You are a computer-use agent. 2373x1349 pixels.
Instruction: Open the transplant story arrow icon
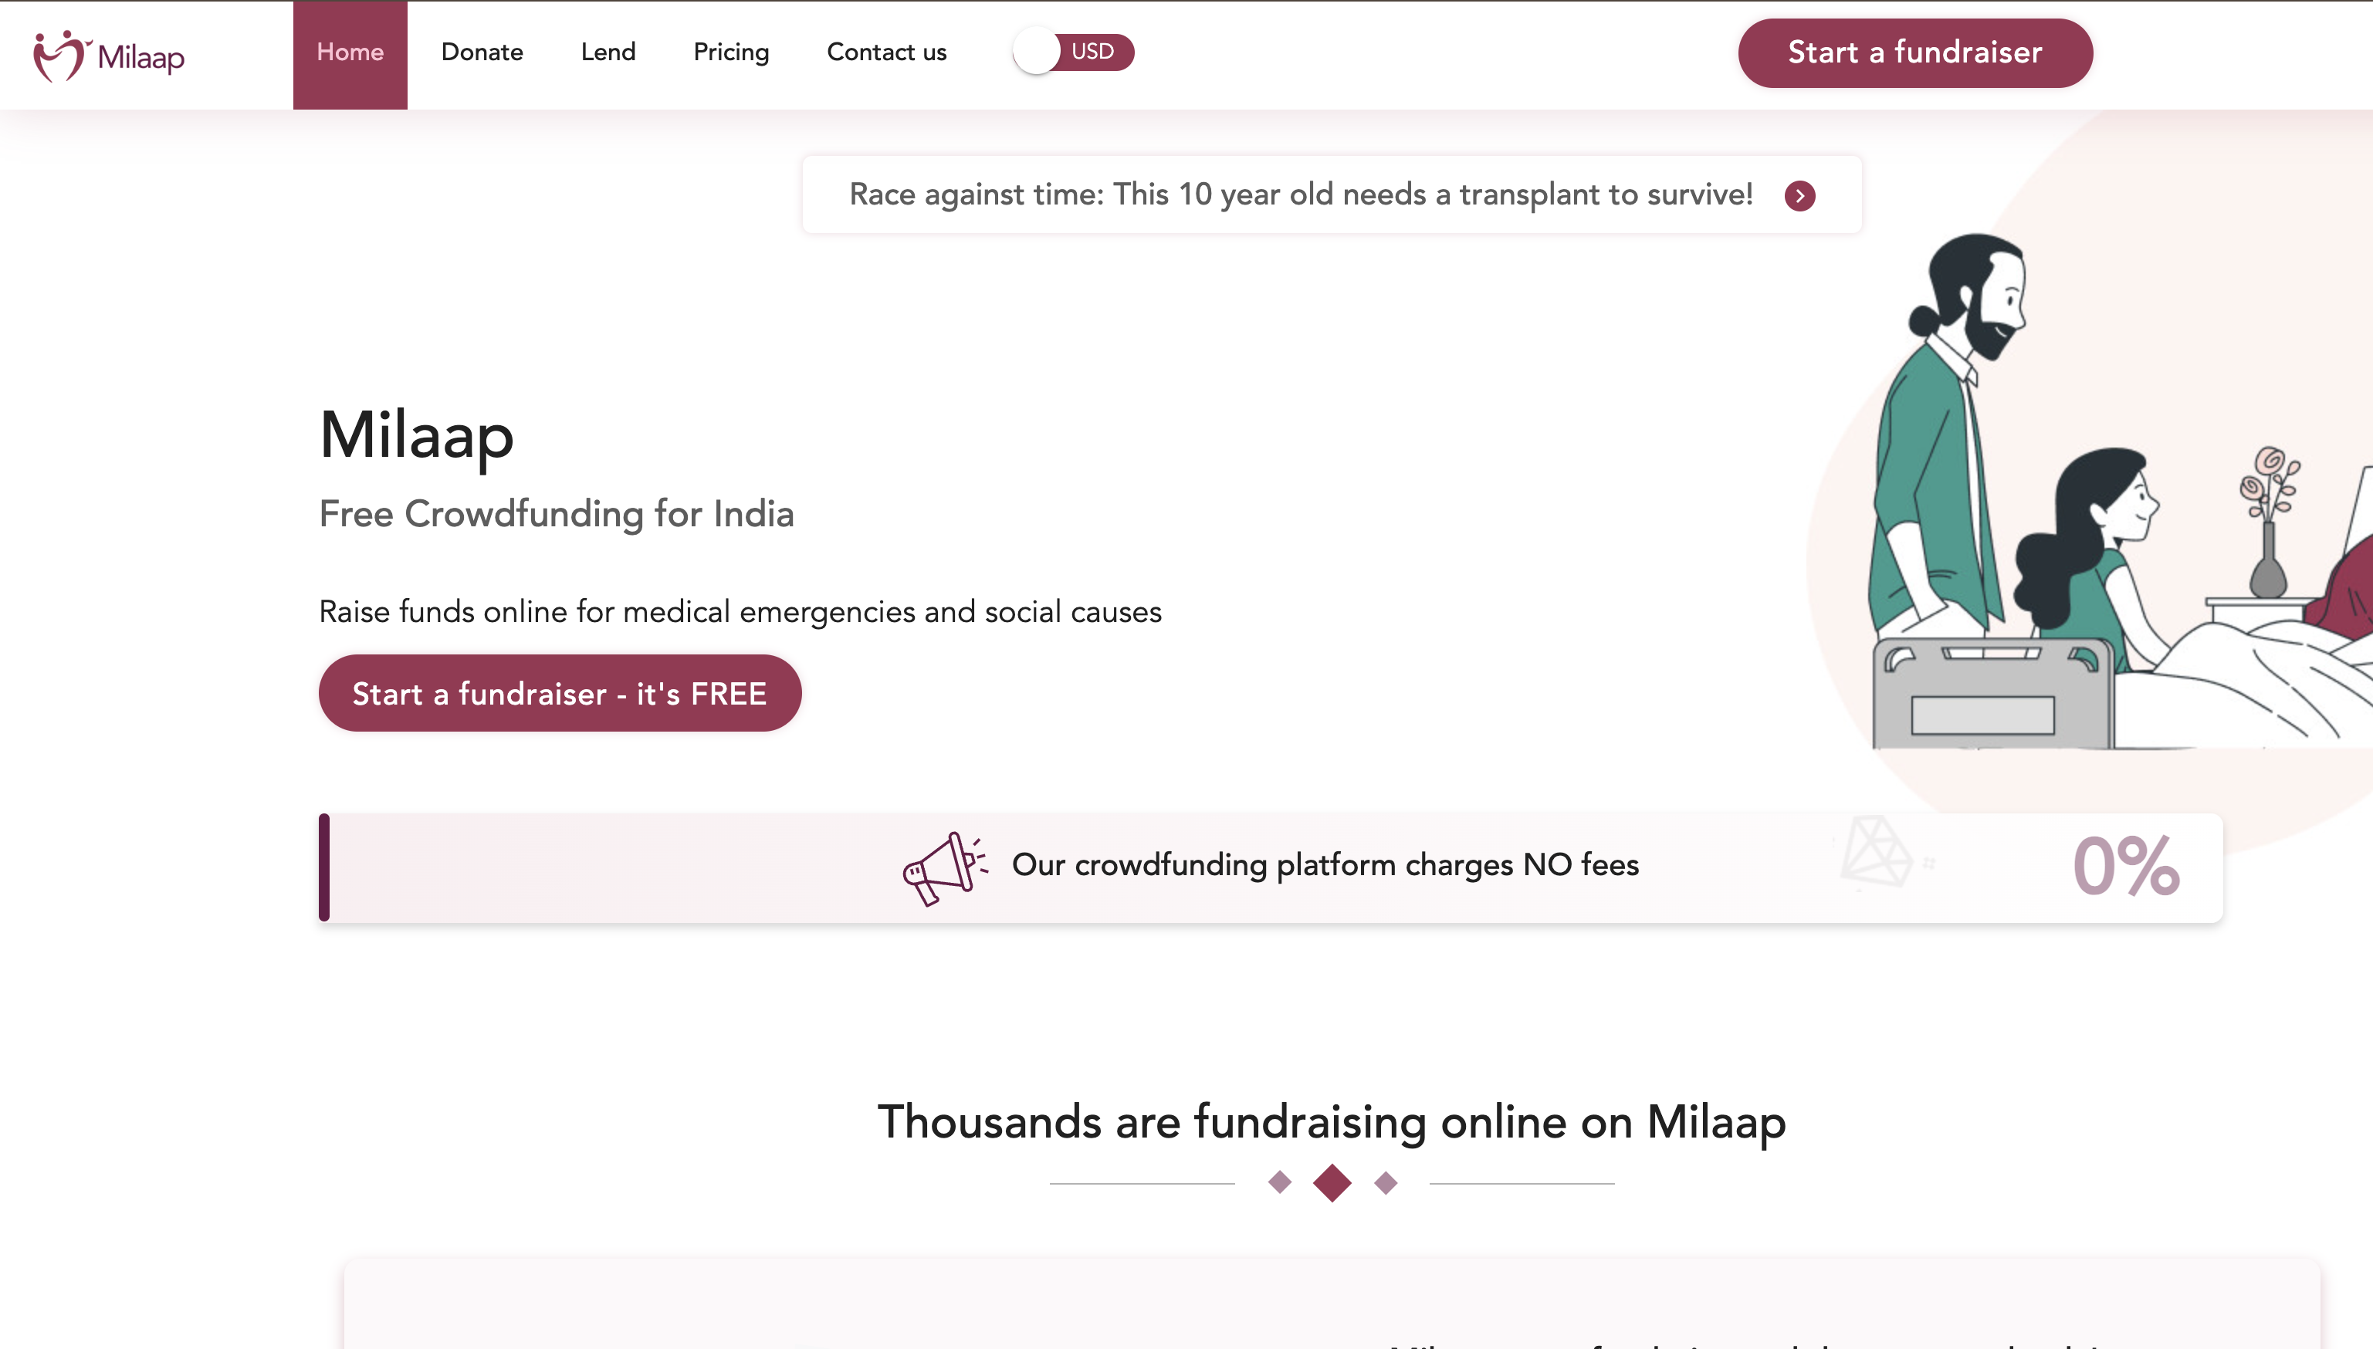[1799, 195]
